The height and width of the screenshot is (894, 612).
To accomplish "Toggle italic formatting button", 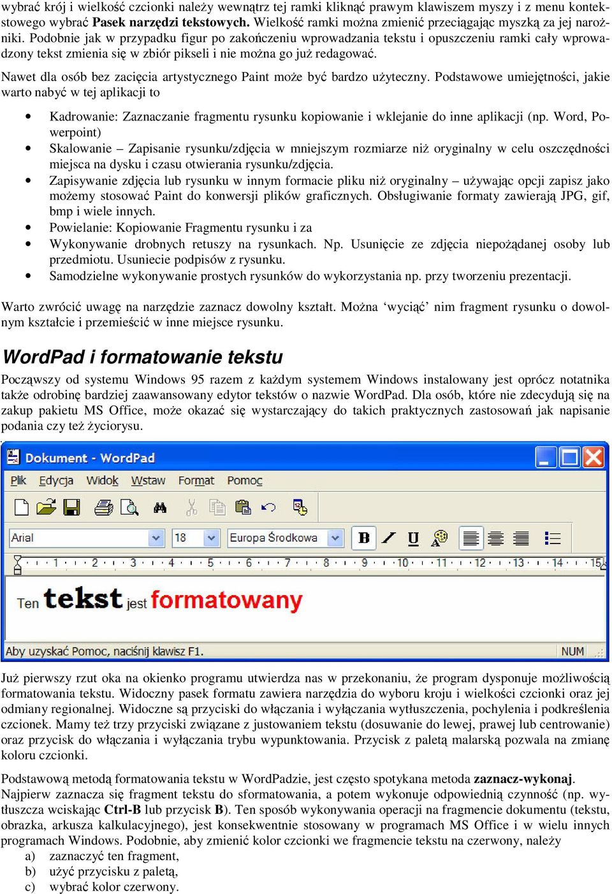I will pyautogui.click(x=389, y=538).
